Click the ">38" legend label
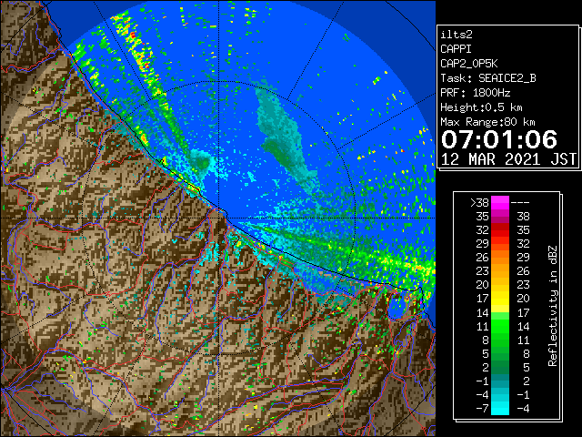The width and height of the screenshot is (582, 437). 479,203
